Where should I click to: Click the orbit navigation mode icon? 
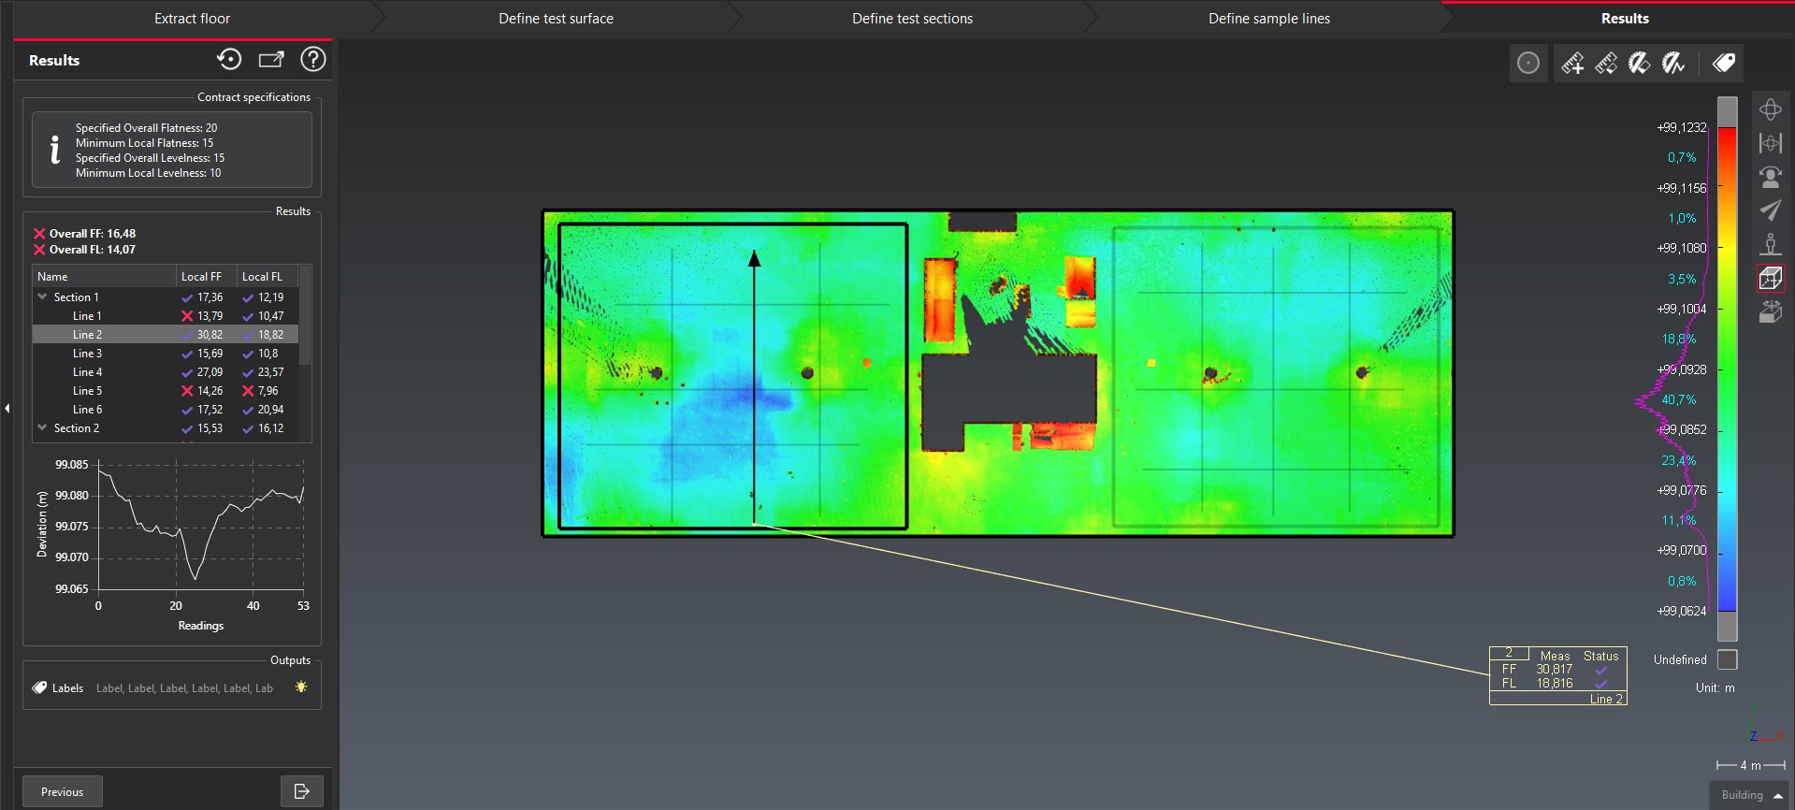[x=1770, y=109]
